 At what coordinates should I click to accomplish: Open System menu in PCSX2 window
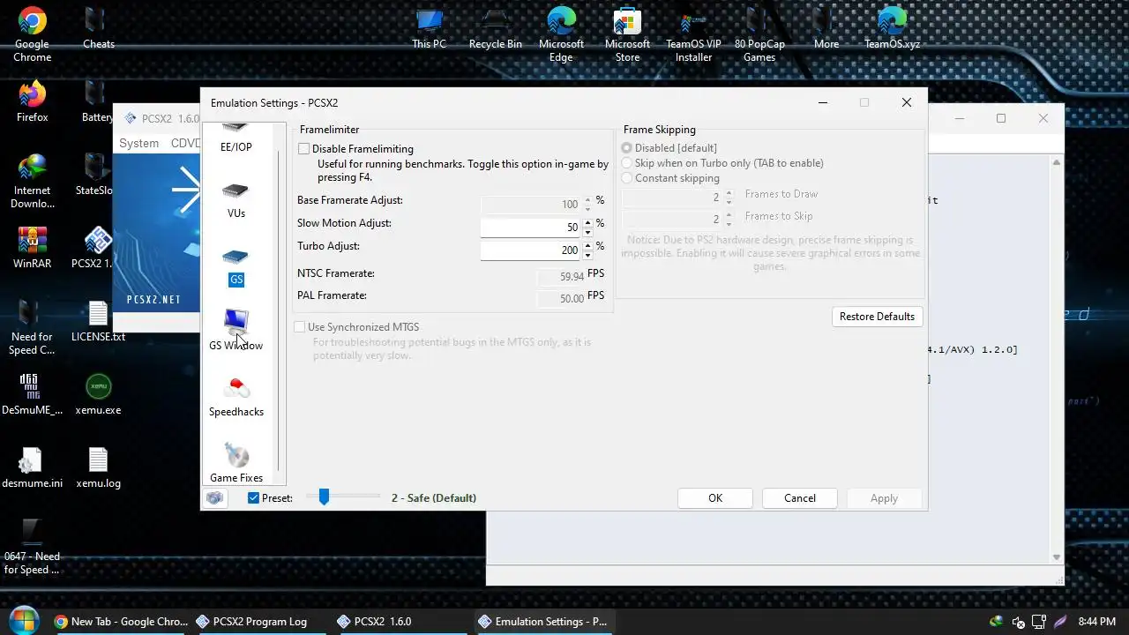click(x=139, y=143)
